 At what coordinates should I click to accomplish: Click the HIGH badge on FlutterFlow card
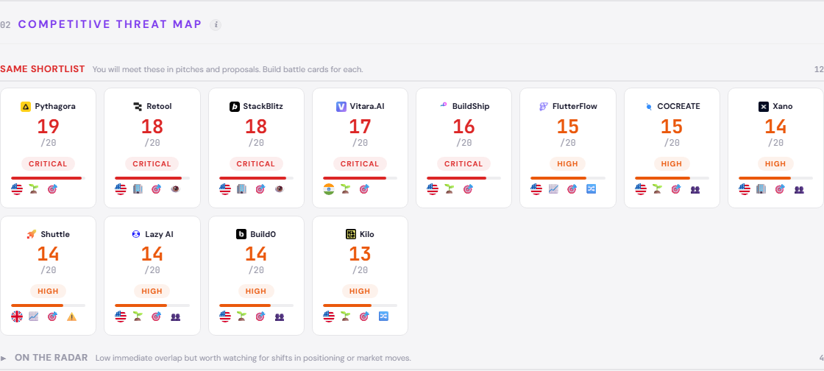pos(567,163)
